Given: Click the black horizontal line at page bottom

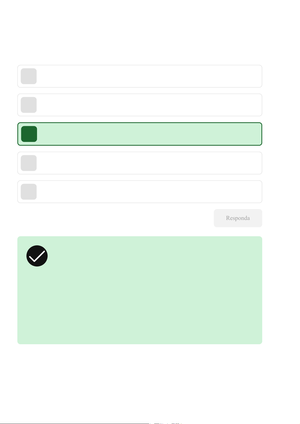Looking at the screenshot, I should coord(76,423).
